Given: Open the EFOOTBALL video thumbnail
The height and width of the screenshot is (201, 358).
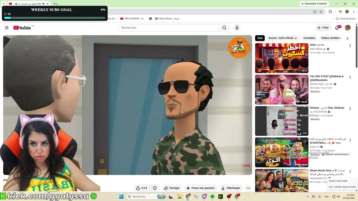Looking at the screenshot, I should click(x=282, y=152).
